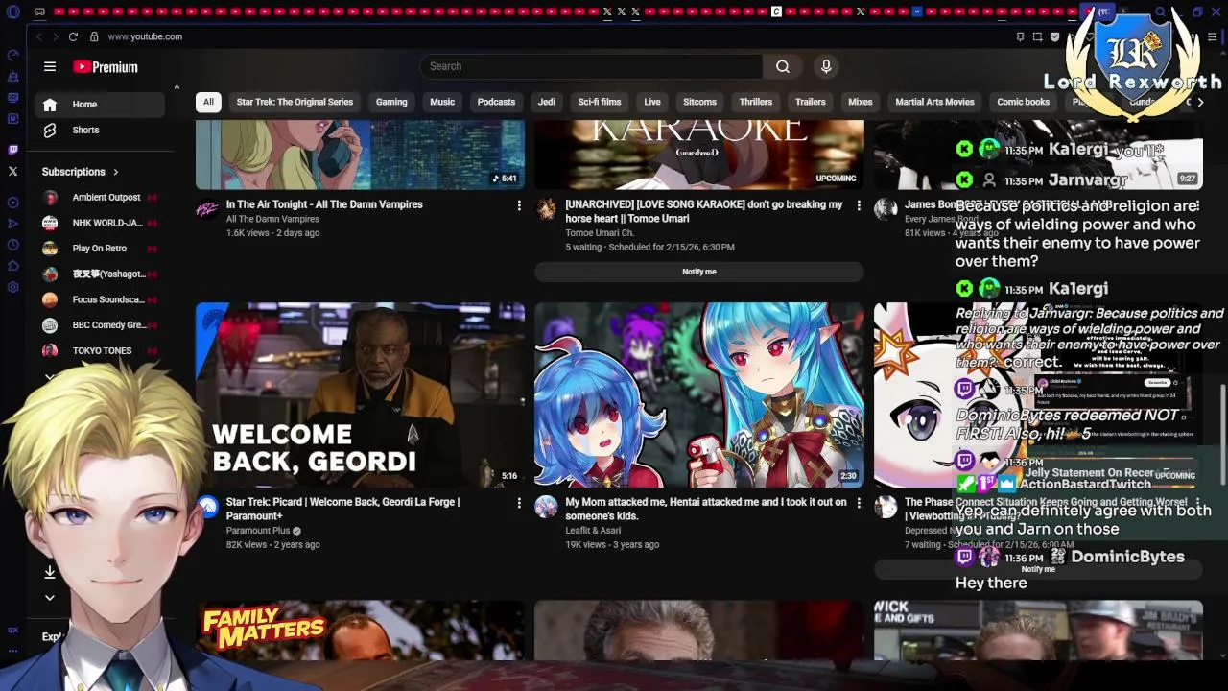
Task: Open Play On Retro subscription
Action: coord(100,249)
